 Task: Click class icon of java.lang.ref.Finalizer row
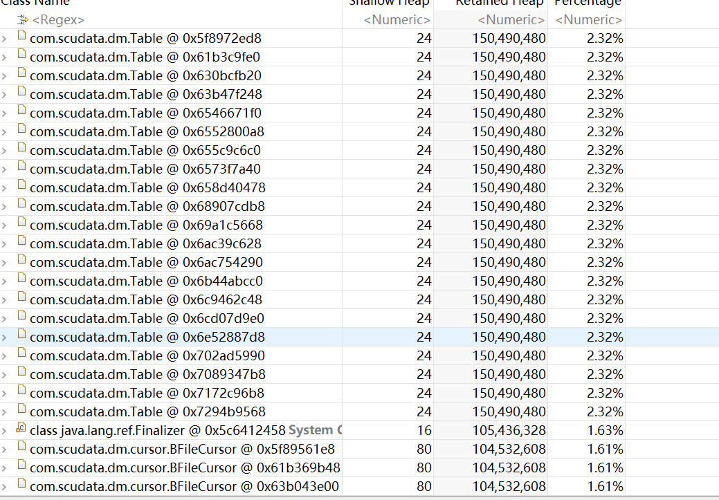tap(21, 428)
